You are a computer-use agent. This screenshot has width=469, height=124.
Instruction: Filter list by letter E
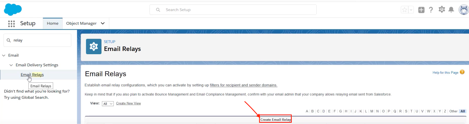pos(329,111)
